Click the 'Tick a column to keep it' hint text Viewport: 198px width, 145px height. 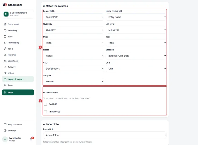67,98
